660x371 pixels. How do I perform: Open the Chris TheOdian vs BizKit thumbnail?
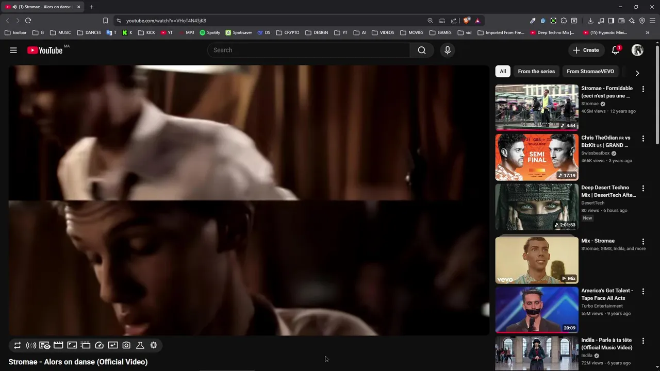(537, 157)
